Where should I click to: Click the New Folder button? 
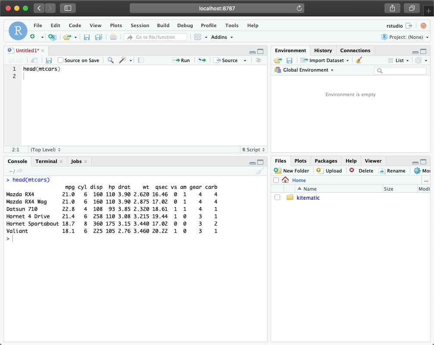(291, 171)
